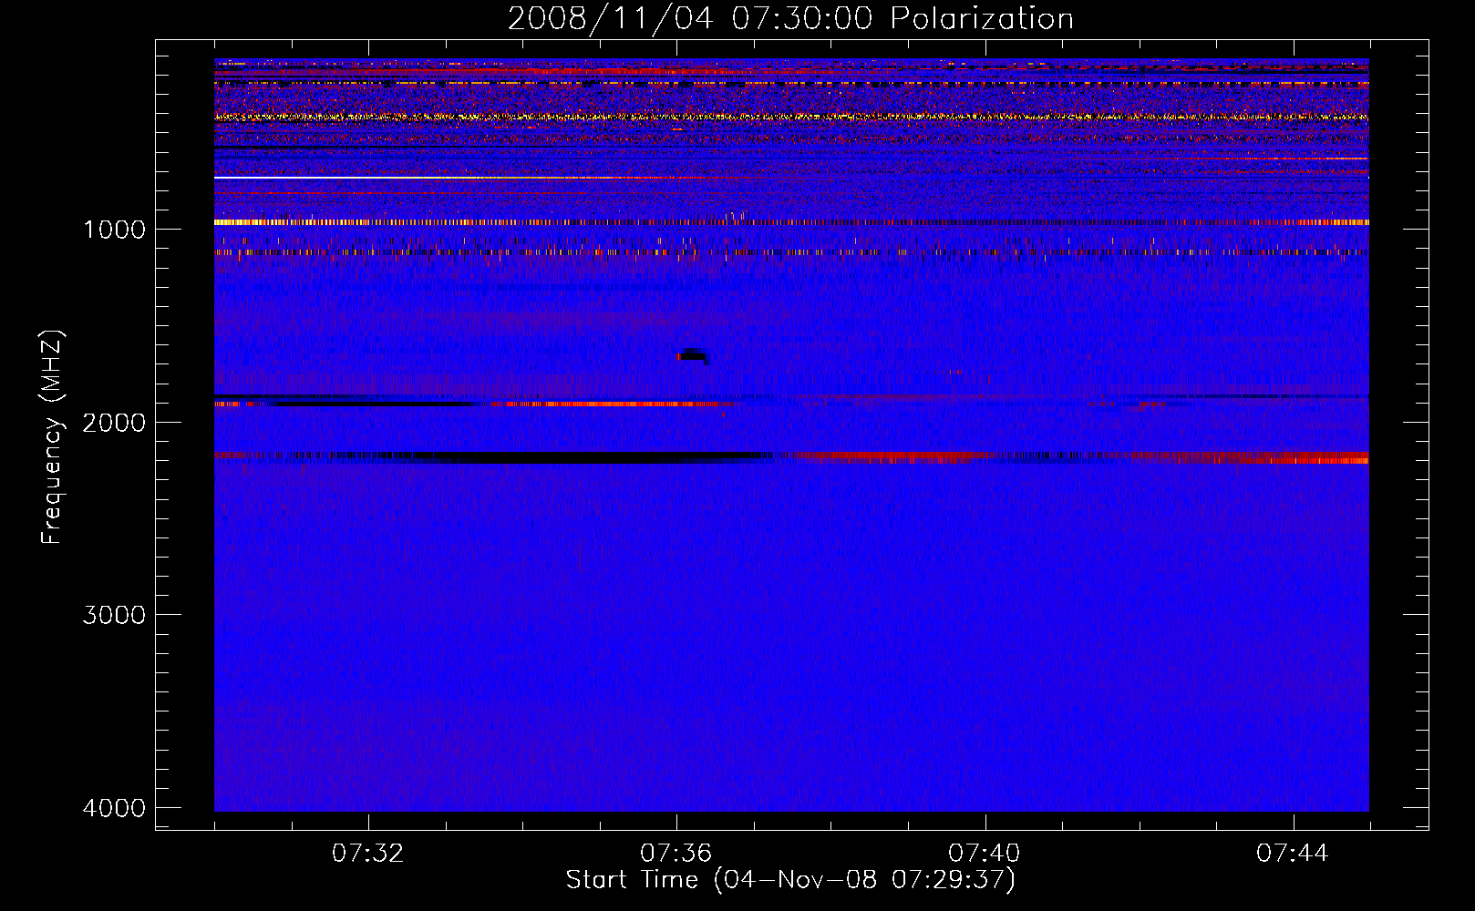Click the 07:40 time tick label
Viewport: 1475px width, 911px height.
[985, 853]
